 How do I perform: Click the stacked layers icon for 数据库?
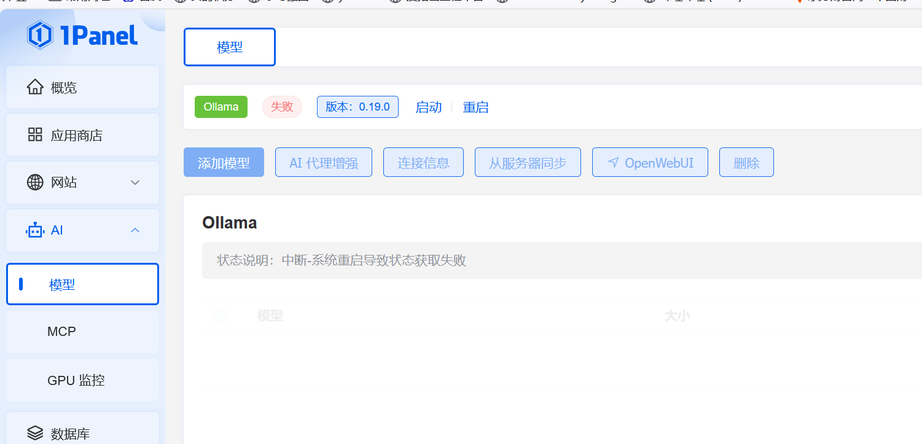tap(35, 434)
